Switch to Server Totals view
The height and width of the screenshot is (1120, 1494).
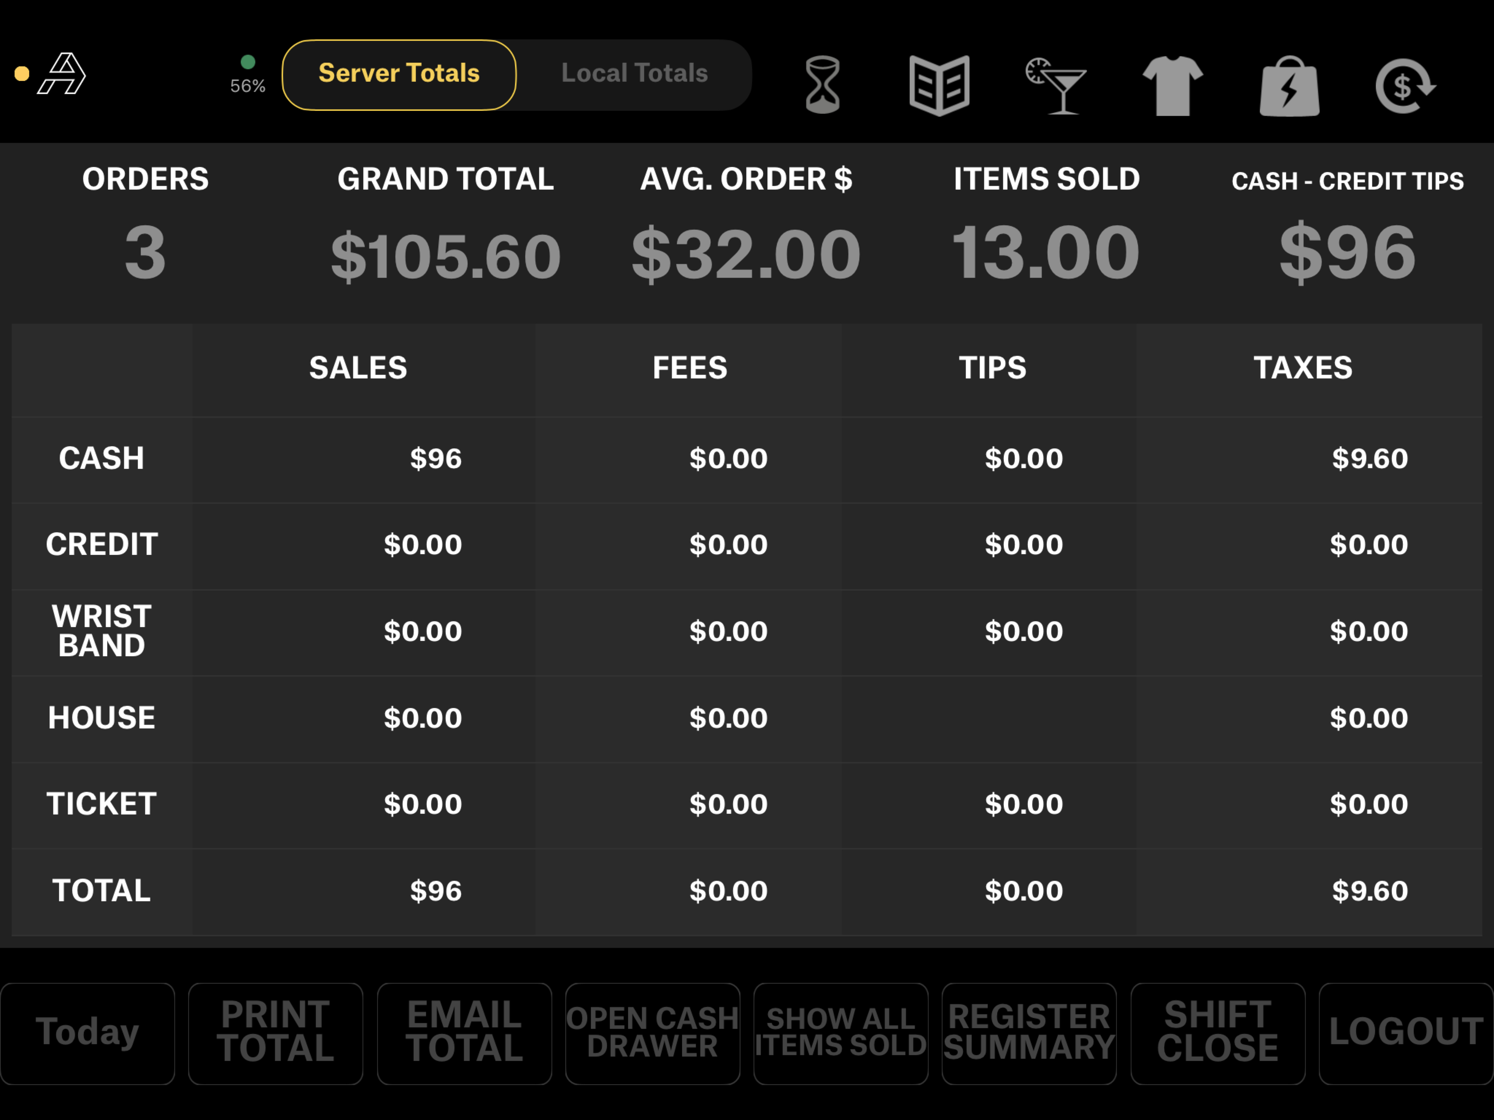pyautogui.click(x=399, y=74)
